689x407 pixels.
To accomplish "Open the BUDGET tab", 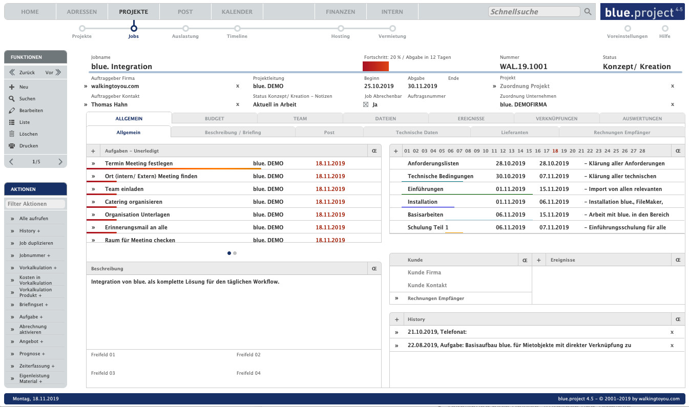I will tap(214, 119).
